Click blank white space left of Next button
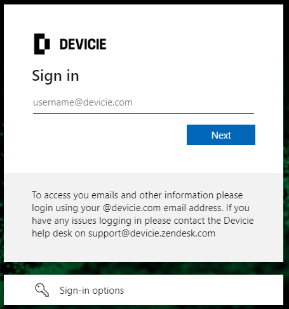This screenshot has width=289, height=309. point(106,135)
